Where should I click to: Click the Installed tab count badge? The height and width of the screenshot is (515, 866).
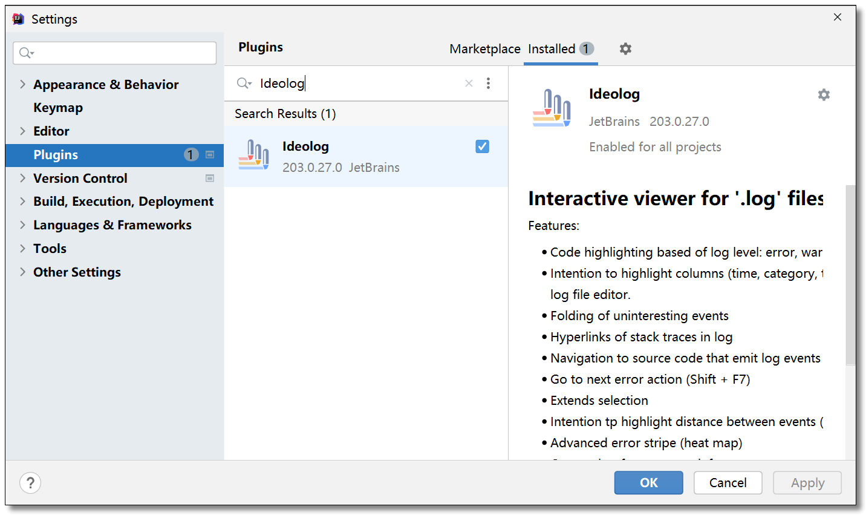[587, 48]
